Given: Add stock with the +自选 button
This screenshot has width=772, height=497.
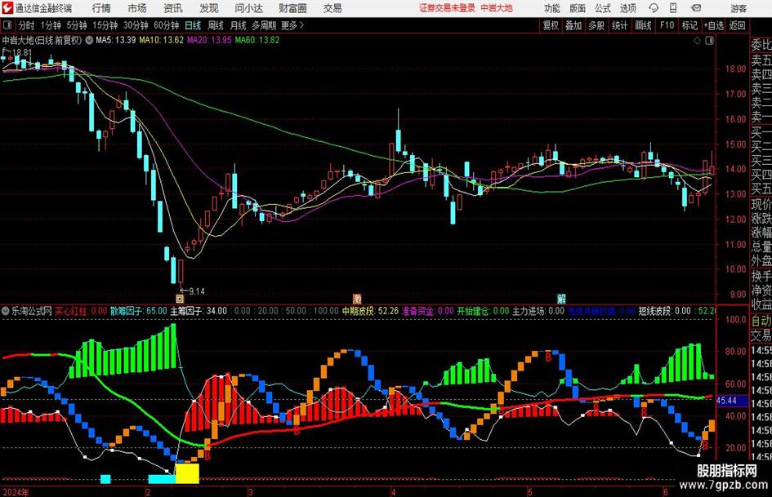Looking at the screenshot, I should [x=714, y=25].
